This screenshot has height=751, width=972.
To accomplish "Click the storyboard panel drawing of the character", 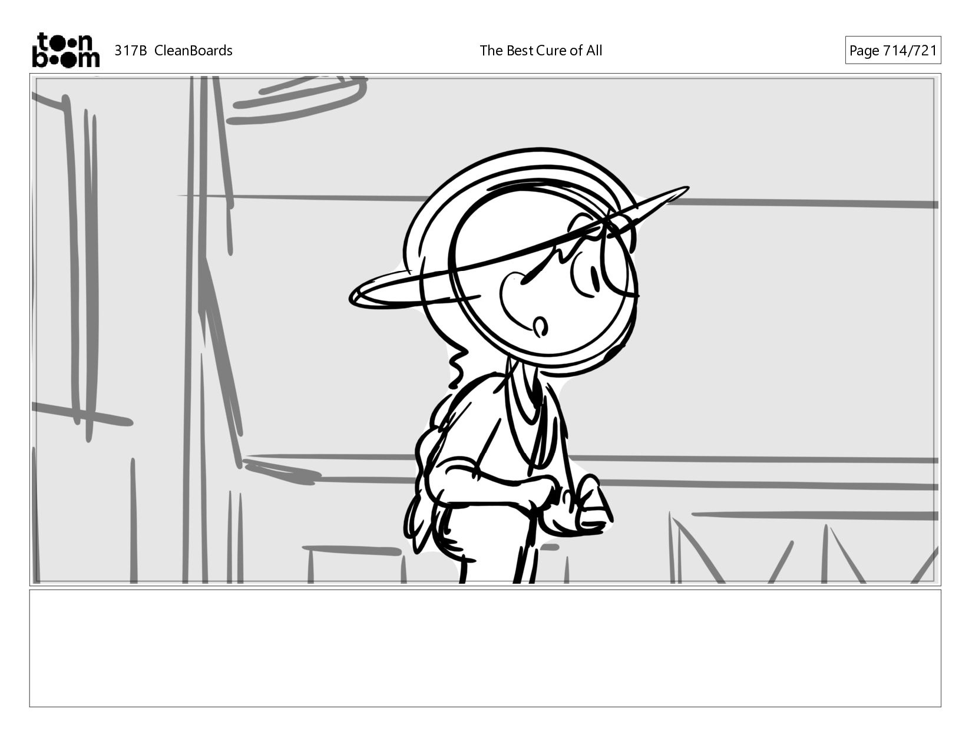I will pyautogui.click(x=485, y=330).
